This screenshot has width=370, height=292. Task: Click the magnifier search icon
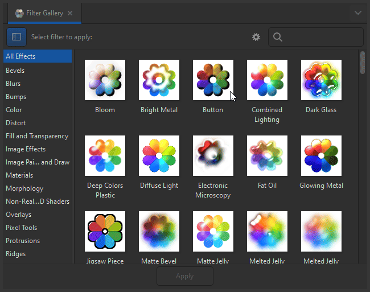[x=278, y=37]
